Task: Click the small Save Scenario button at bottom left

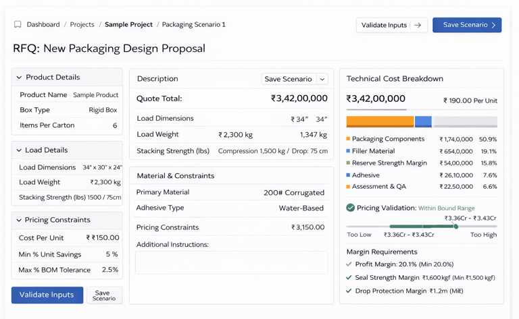Action: pyautogui.click(x=104, y=295)
